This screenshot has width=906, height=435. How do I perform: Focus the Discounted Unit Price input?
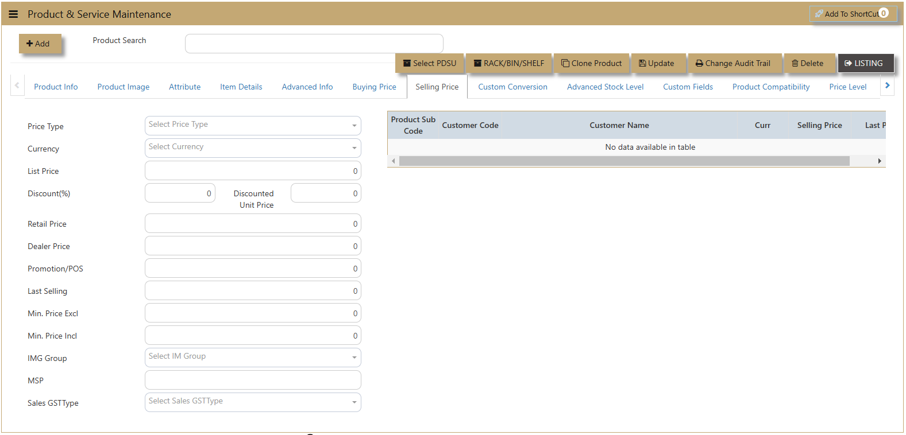pos(326,193)
